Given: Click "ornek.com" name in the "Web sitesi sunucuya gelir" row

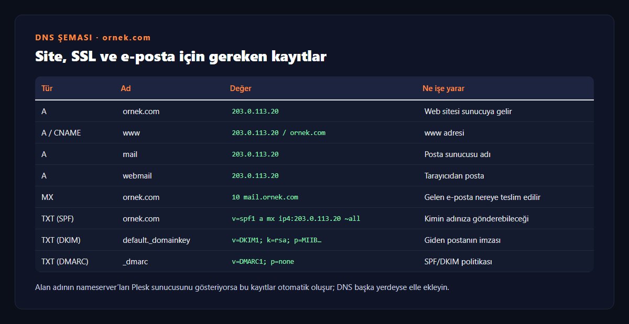Looking at the screenshot, I should pos(141,111).
